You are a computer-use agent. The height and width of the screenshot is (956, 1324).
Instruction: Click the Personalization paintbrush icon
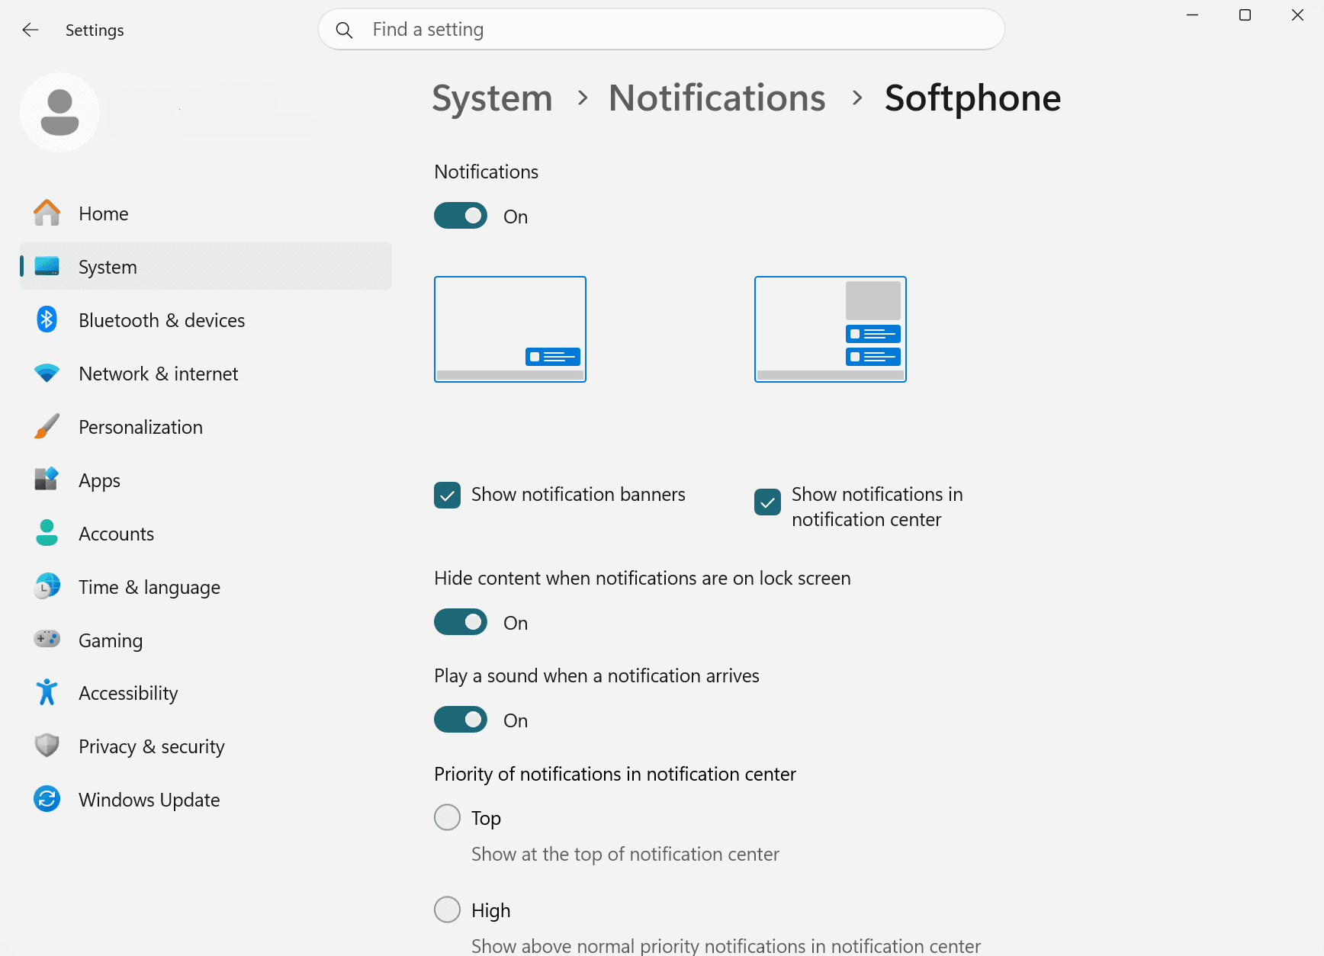coord(47,426)
